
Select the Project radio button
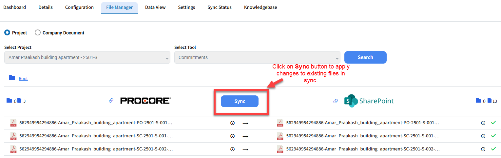[7, 32]
